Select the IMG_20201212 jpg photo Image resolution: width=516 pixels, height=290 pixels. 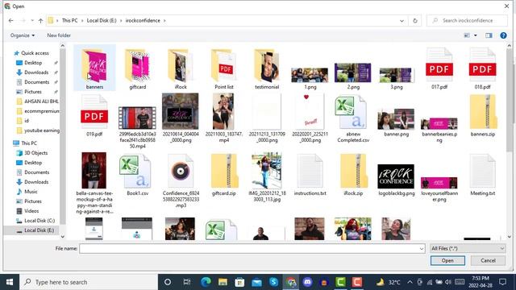tap(267, 177)
